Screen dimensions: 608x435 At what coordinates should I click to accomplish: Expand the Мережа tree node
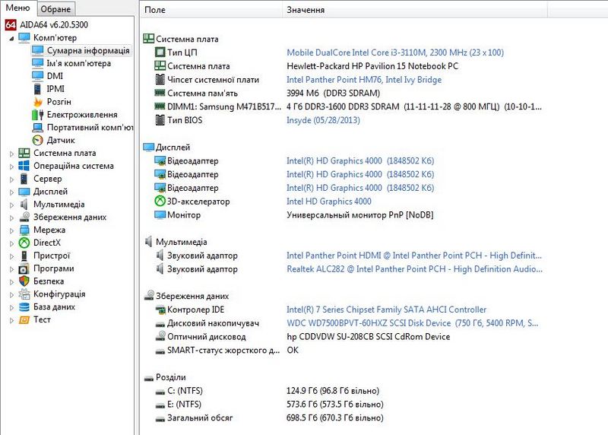coord(11,230)
